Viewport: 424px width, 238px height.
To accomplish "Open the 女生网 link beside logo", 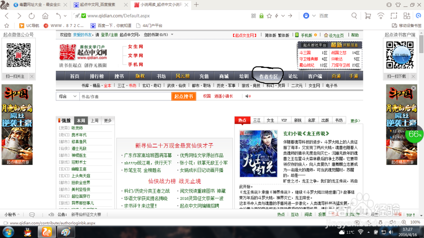I will click(135, 47).
